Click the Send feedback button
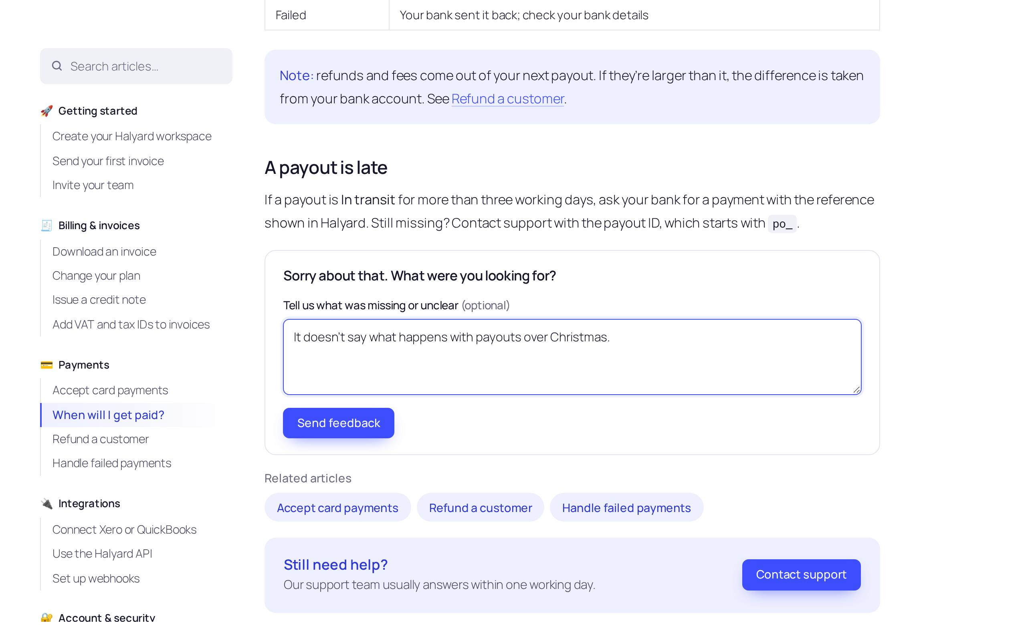Screen dimensions: 1026x641 click(338, 423)
